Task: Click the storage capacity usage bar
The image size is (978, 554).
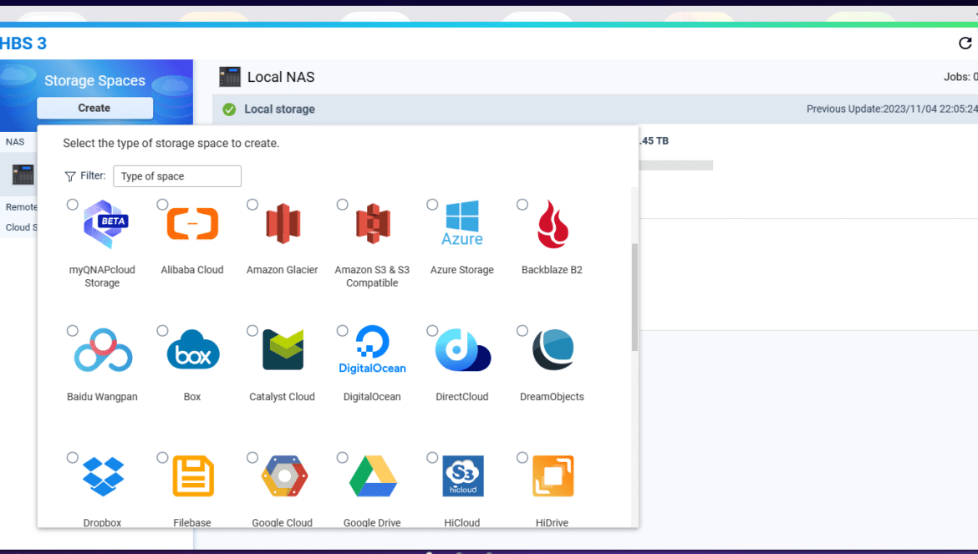Action: (675, 165)
